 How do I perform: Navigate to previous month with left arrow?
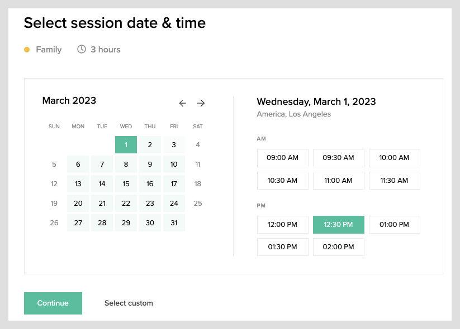pos(182,103)
